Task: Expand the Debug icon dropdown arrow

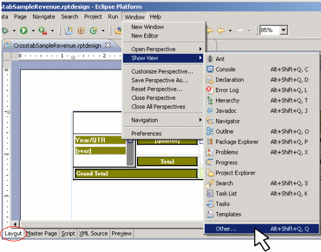Action: [x=14, y=31]
